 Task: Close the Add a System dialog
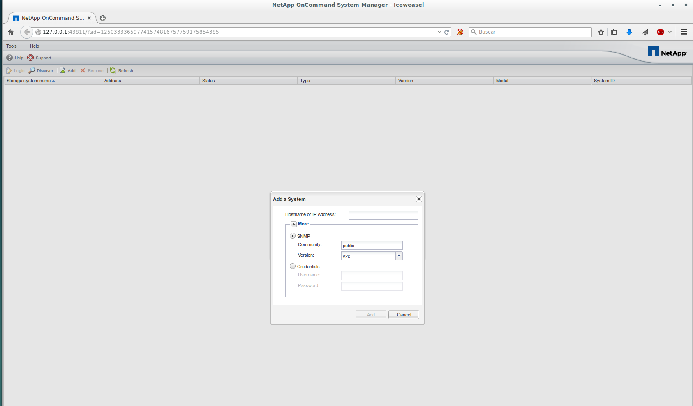(419, 199)
